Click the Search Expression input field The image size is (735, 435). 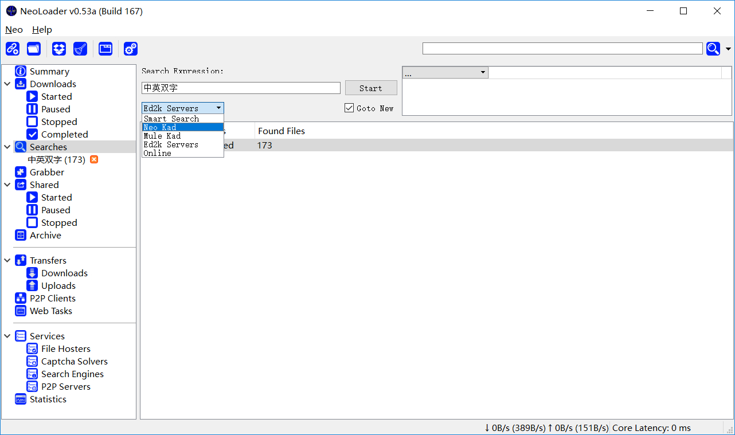pyautogui.click(x=241, y=88)
